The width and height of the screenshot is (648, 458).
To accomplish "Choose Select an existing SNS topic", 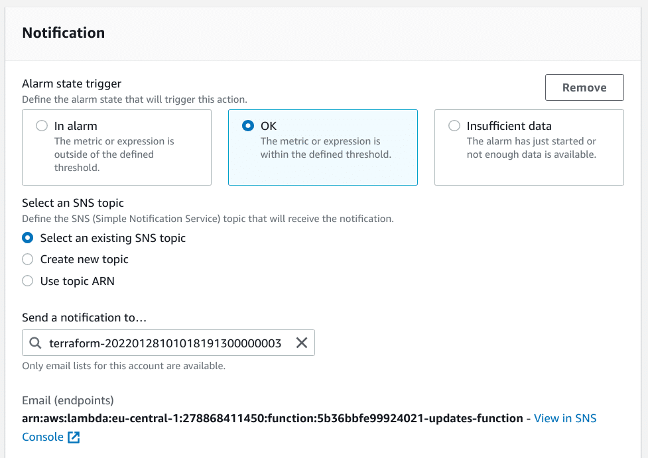I will (27, 237).
